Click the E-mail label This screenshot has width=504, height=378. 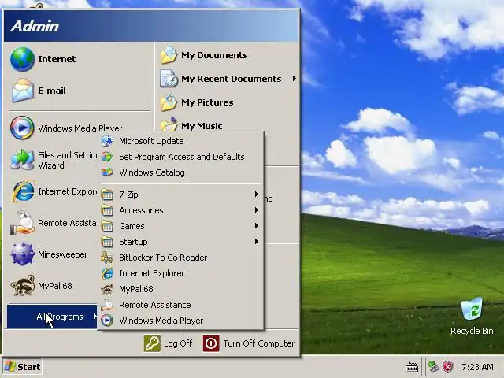pyautogui.click(x=52, y=91)
